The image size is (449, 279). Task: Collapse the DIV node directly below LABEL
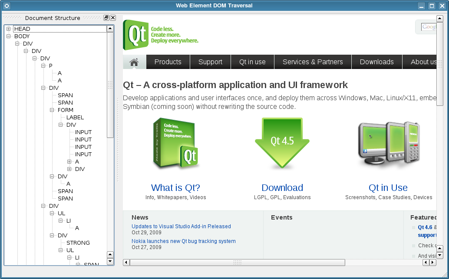(61, 125)
